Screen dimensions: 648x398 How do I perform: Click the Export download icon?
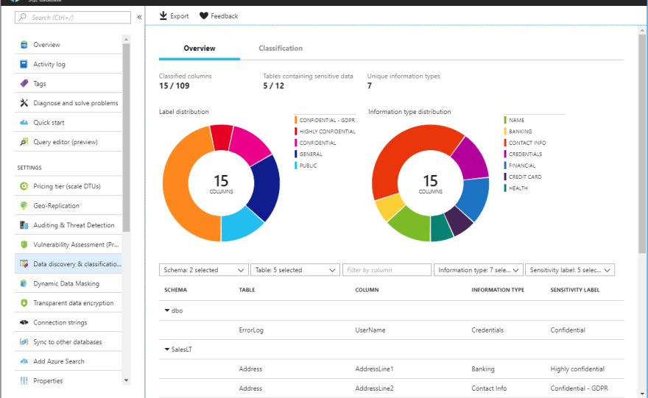point(163,16)
